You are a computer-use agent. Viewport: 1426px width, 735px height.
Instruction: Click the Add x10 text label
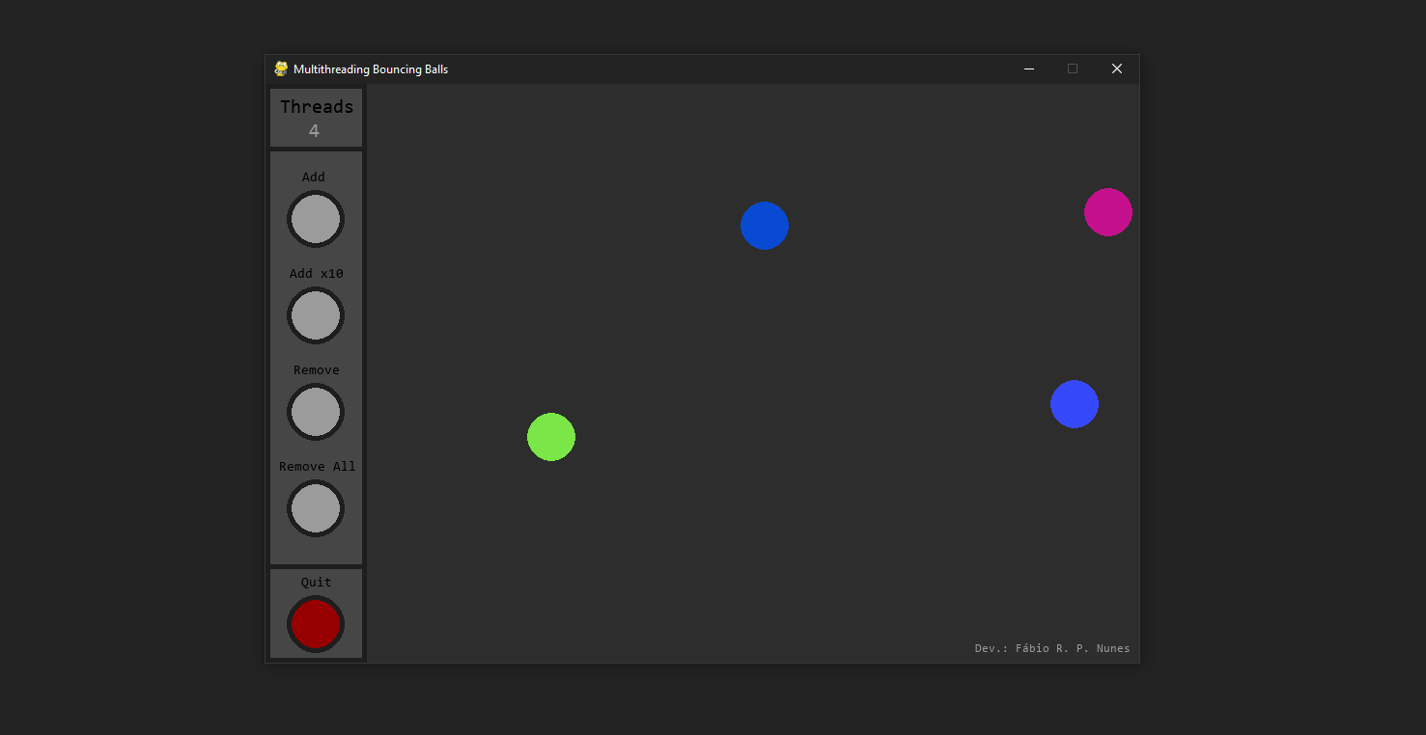pyautogui.click(x=316, y=273)
